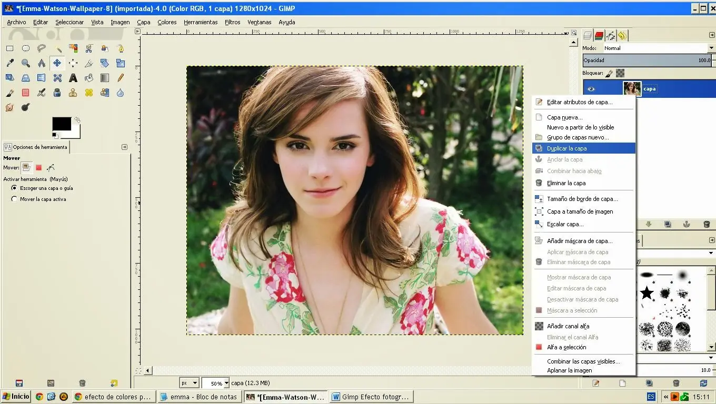Select the Zoom magnifier tool
The width and height of the screenshot is (716, 404).
pyautogui.click(x=25, y=63)
